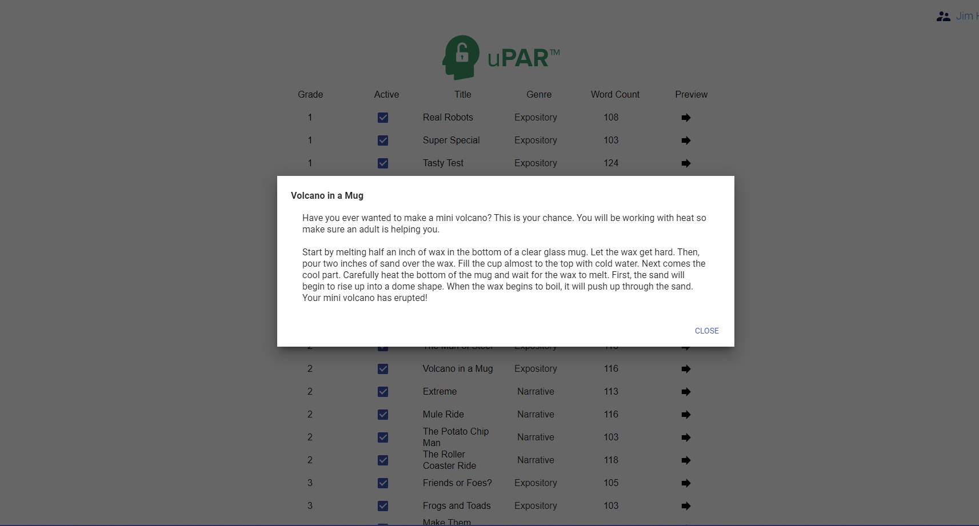Image resolution: width=979 pixels, height=526 pixels.
Task: Click the Grade column header
Action: 310,94
